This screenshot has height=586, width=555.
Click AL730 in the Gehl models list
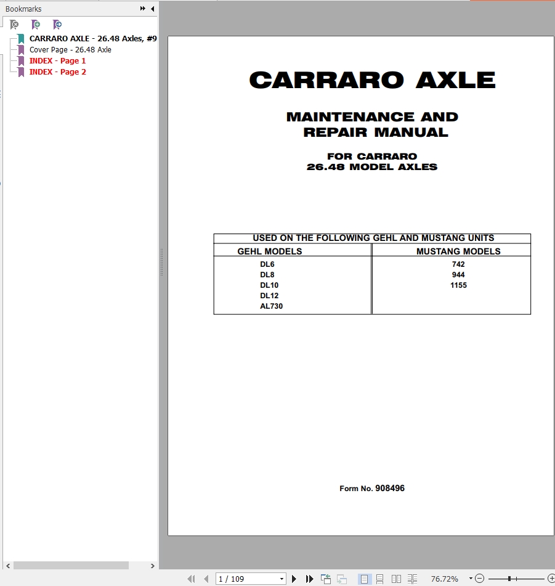point(272,306)
